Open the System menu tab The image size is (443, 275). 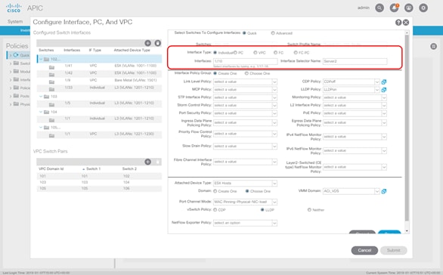coord(15,21)
